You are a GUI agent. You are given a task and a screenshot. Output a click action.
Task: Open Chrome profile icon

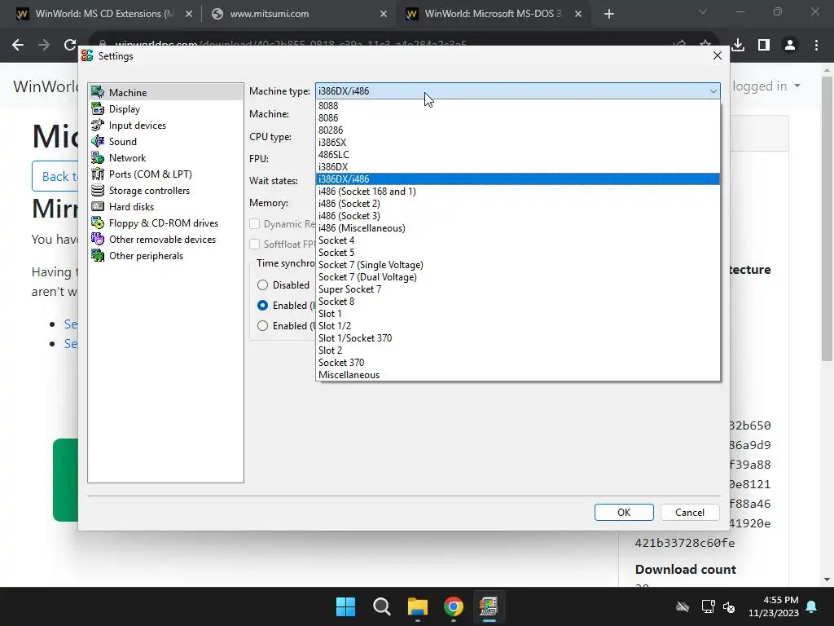tap(790, 46)
